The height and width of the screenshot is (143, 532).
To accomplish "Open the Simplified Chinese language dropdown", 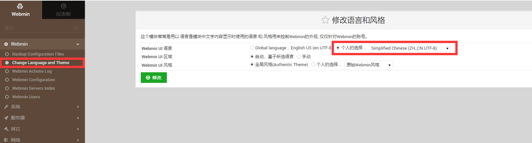I will (410, 48).
